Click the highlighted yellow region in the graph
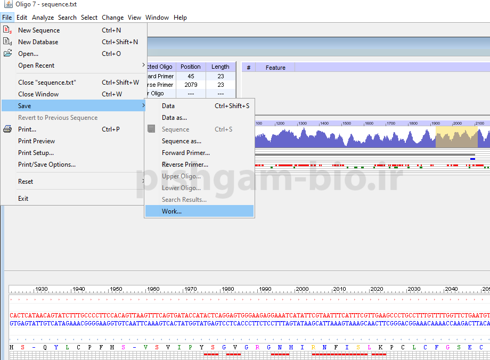This screenshot has height=360, width=490. [x=456, y=137]
